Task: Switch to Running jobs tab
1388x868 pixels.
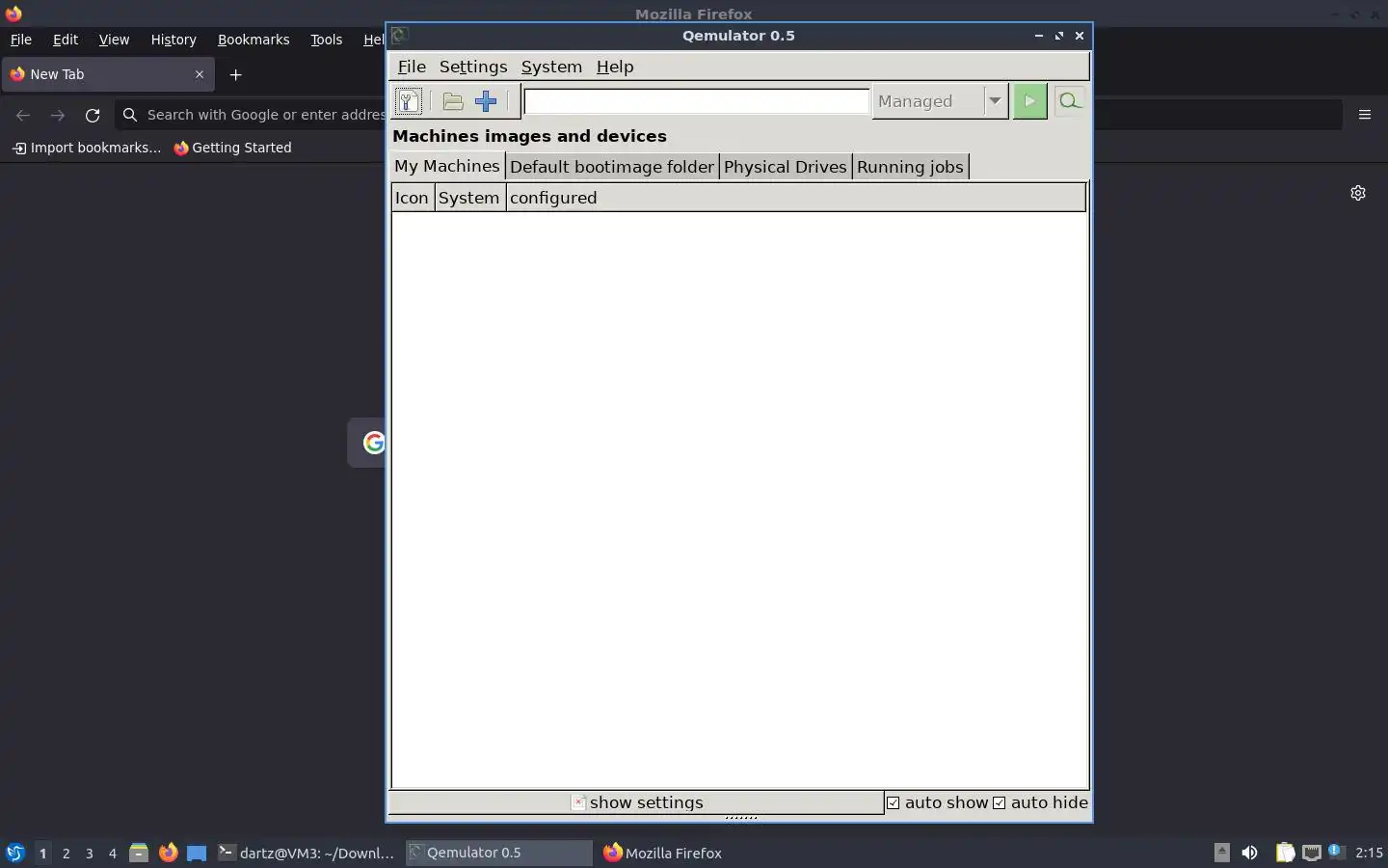Action: [x=910, y=167]
